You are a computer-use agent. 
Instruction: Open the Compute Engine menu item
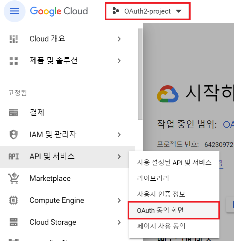point(68,200)
